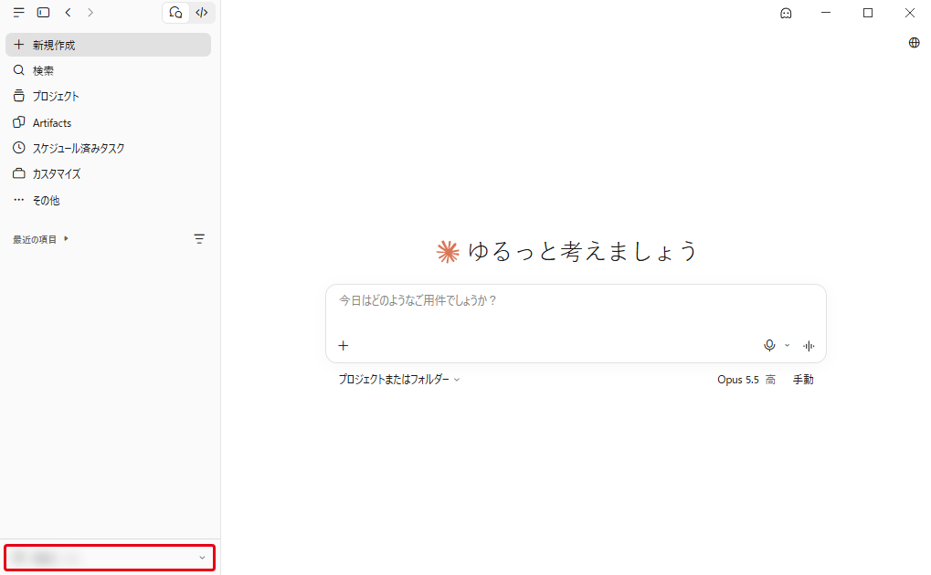Expand the 最近の項目 section
This screenshot has width=931, height=575.
tap(41, 240)
